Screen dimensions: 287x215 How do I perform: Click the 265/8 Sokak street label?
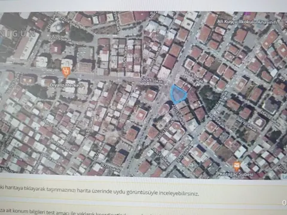click(x=152, y=81)
